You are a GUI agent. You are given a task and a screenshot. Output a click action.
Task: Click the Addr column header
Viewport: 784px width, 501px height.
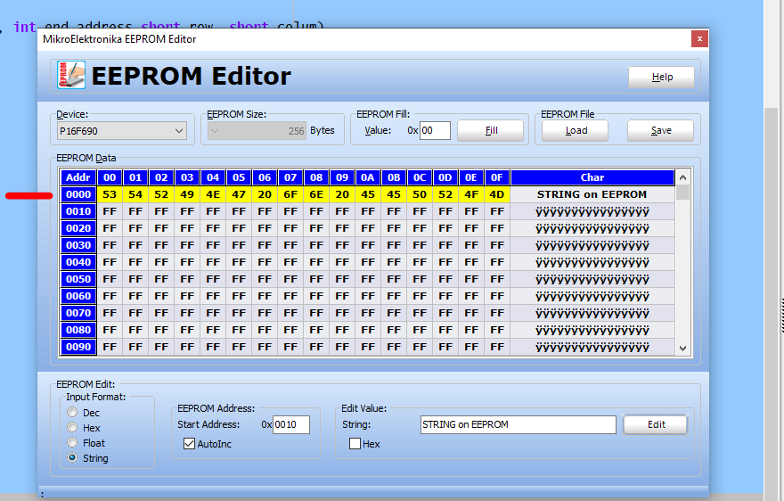pos(78,177)
